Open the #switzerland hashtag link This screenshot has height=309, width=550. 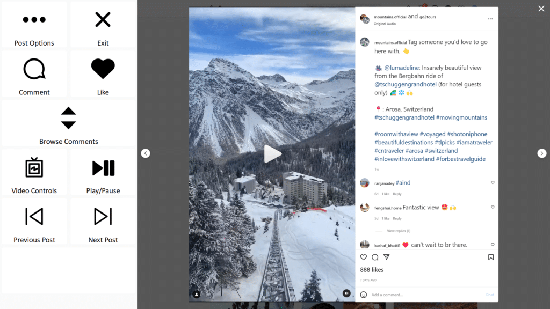coord(442,151)
